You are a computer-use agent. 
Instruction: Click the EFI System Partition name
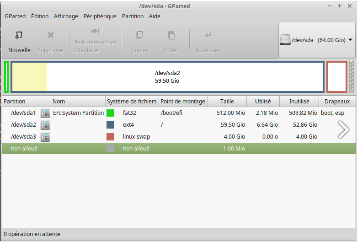[78, 113]
